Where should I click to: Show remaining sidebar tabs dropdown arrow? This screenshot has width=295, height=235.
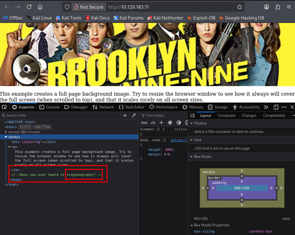(x=293, y=115)
